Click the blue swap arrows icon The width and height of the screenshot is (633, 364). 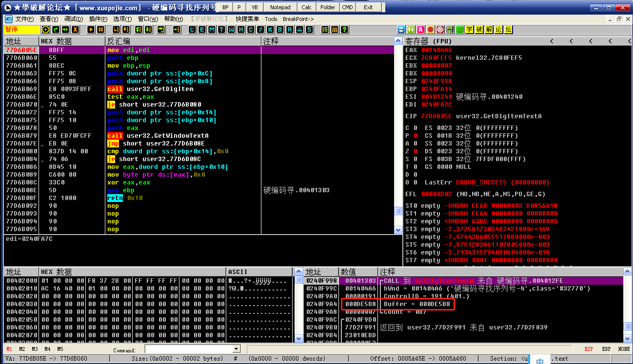click(401, 30)
